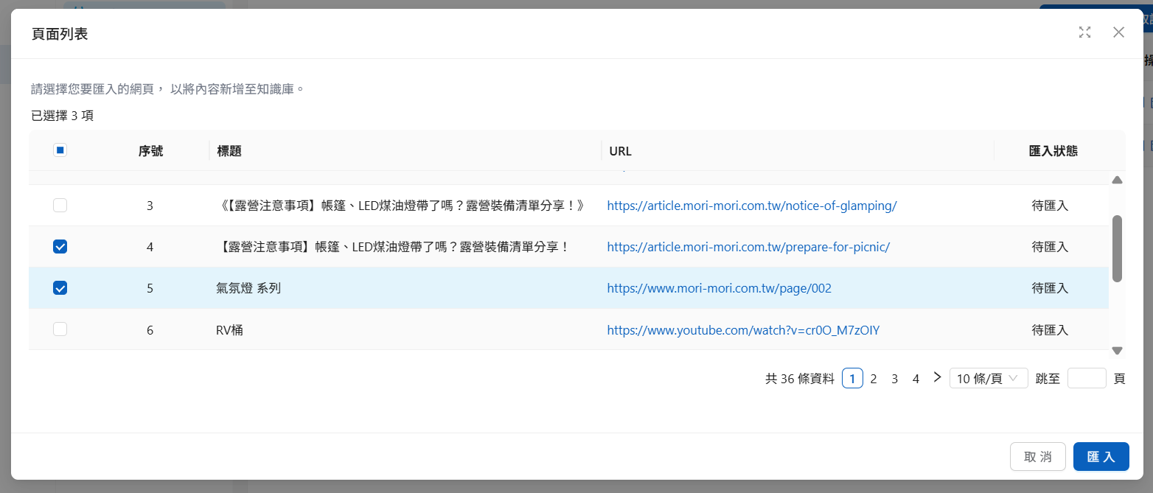Select the RV桶 row checkbox

pos(60,329)
